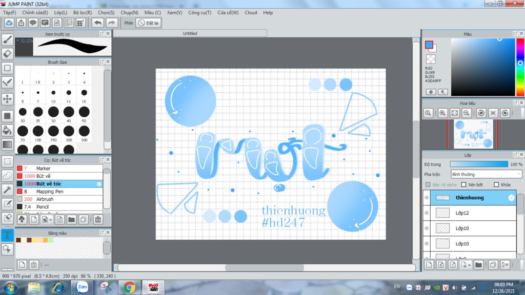Viewport: 525px width, 295px height.
Task: Open brush folder icon in brush panel
Action: (71, 219)
